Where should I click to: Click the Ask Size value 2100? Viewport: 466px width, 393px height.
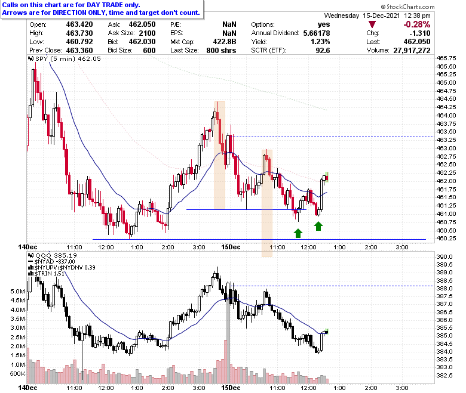tap(147, 33)
